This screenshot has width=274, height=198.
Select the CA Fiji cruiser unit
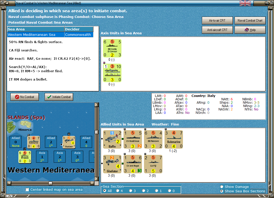pos(153,164)
